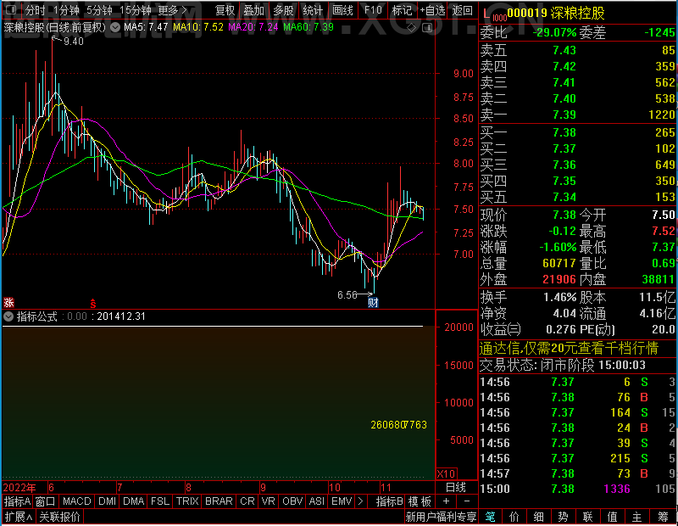
Task: Switch indicator to OBV
Action: point(292,501)
